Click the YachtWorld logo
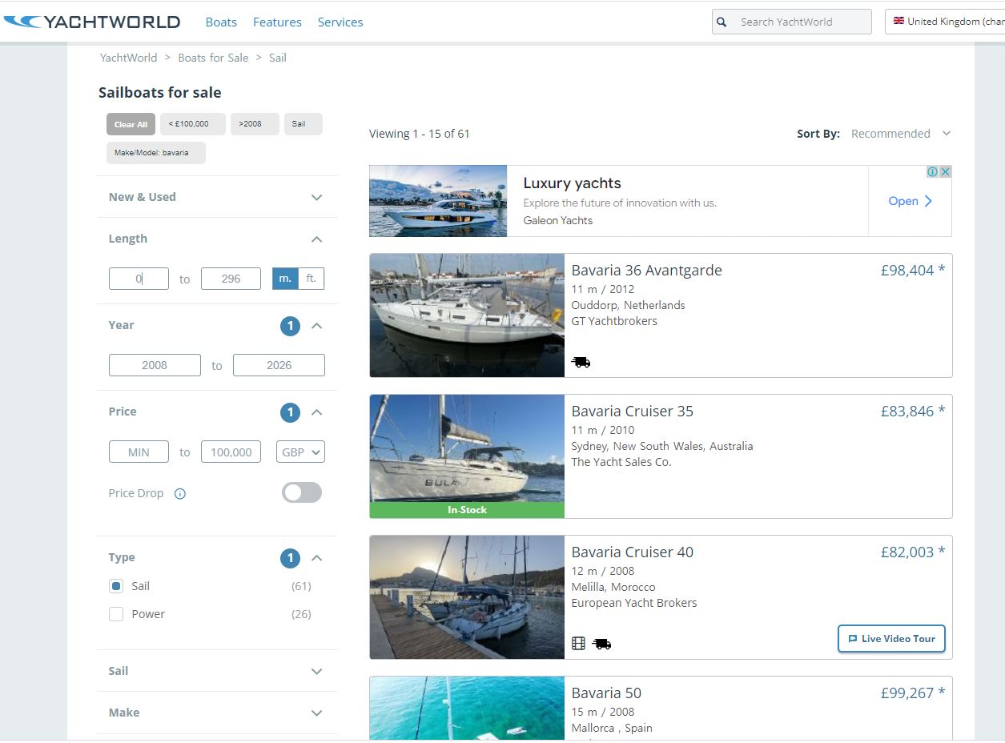1005x743 pixels. 92,22
